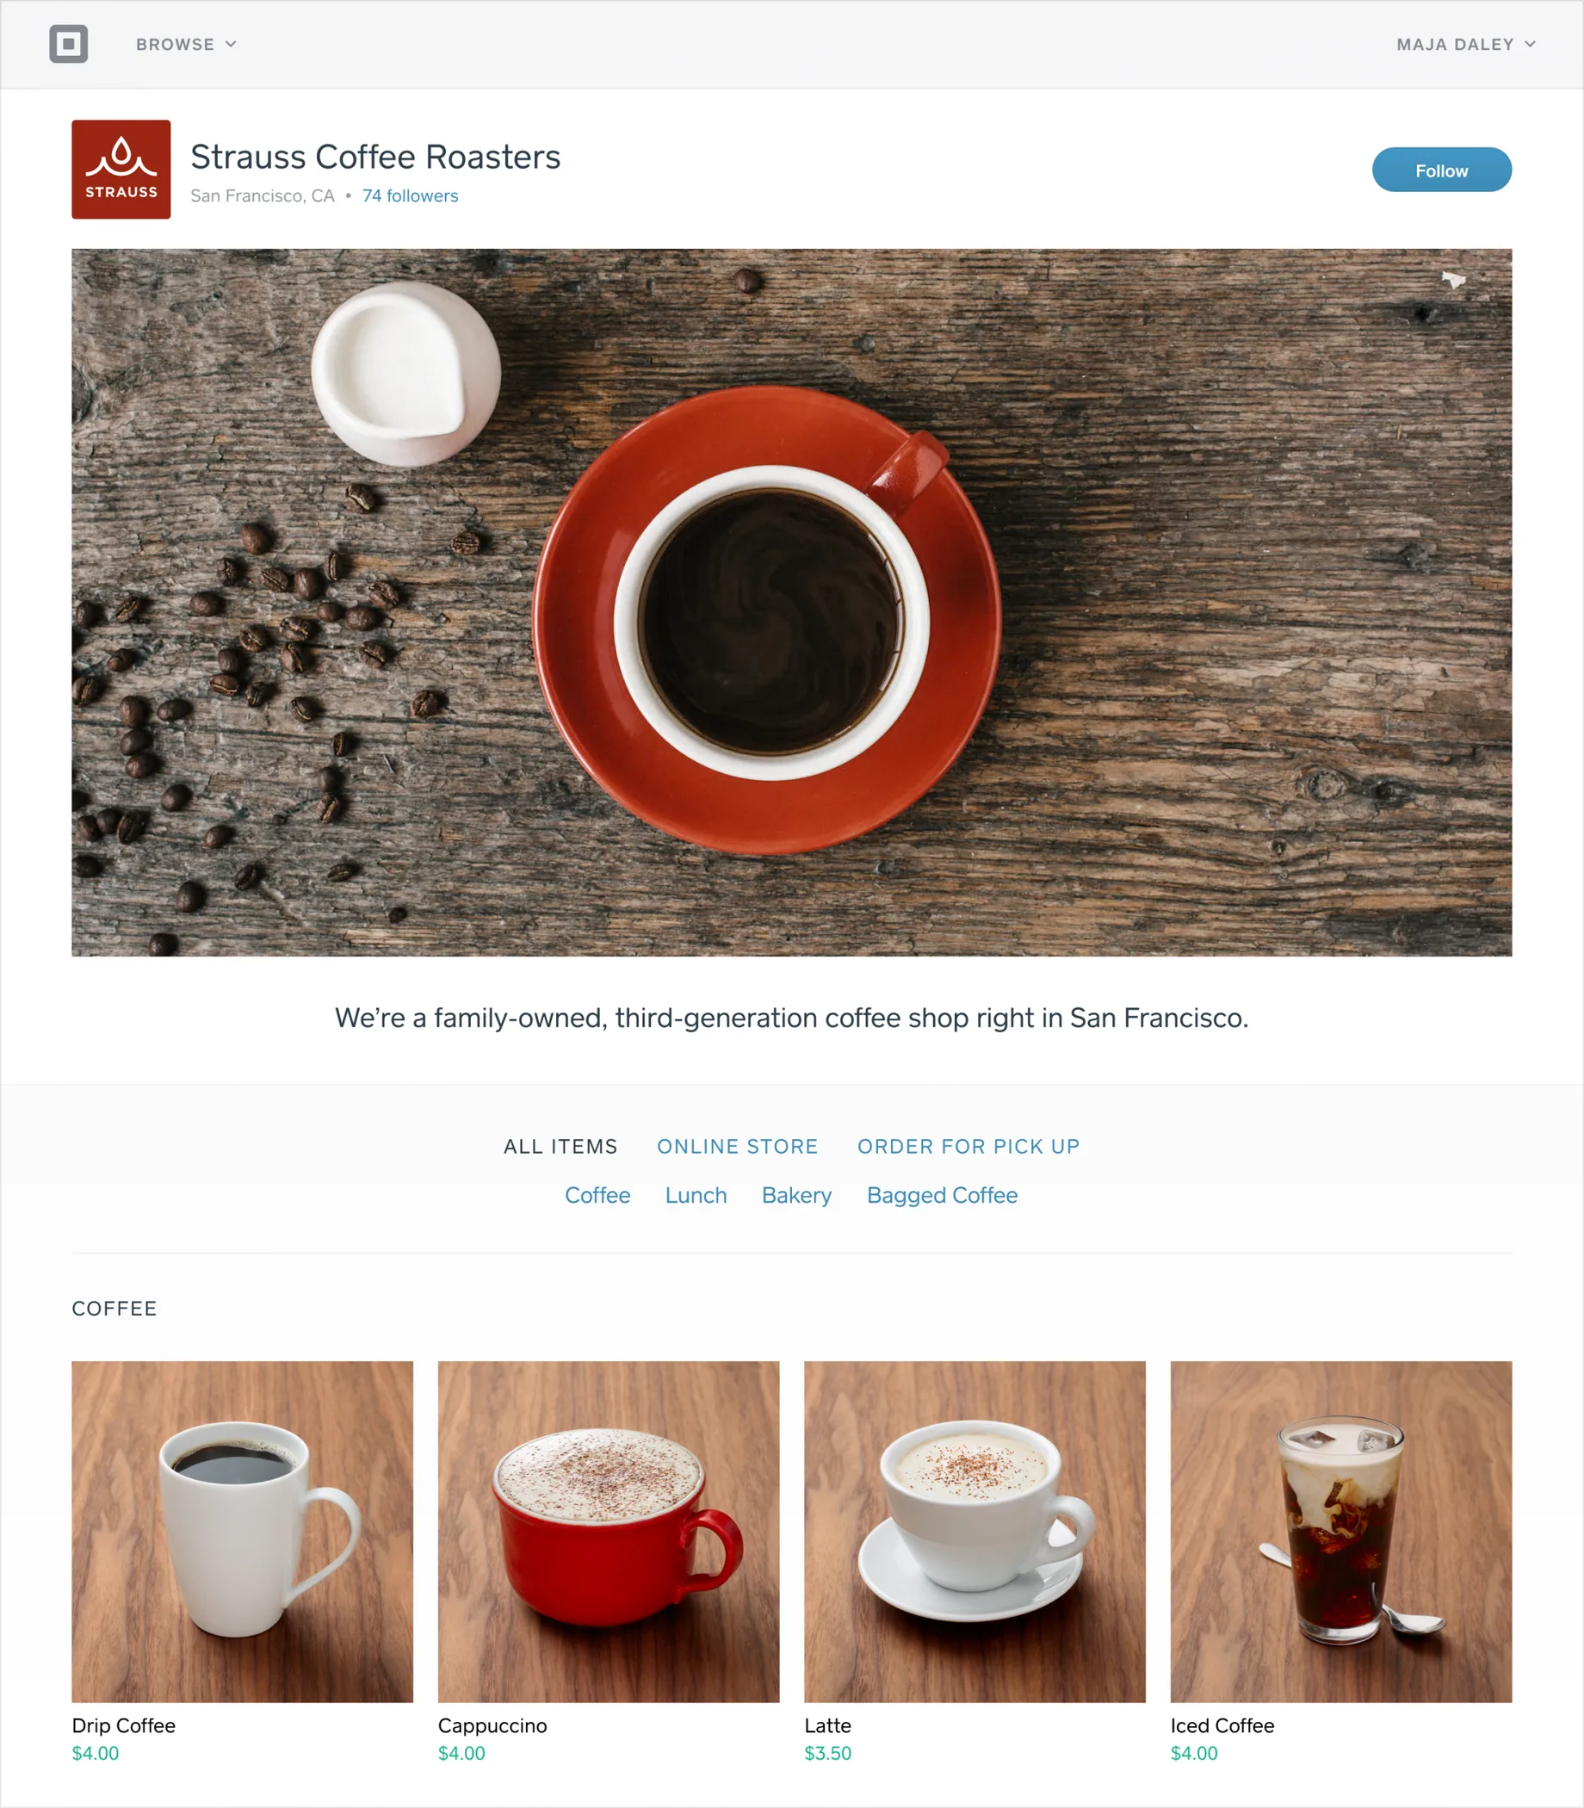Follow Strauss Coffee Roasters
The image size is (1584, 1808).
(x=1441, y=170)
